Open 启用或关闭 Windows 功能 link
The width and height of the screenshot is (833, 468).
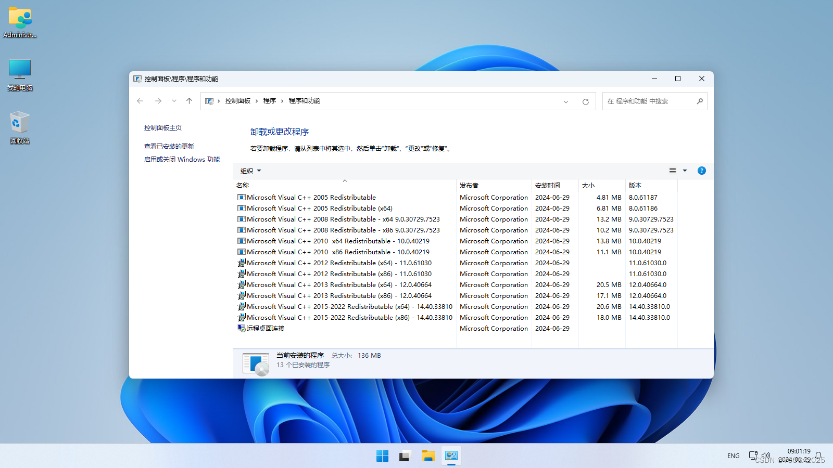182,160
